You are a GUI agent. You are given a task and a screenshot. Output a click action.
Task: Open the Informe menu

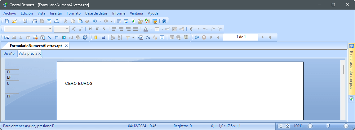[x=118, y=13]
